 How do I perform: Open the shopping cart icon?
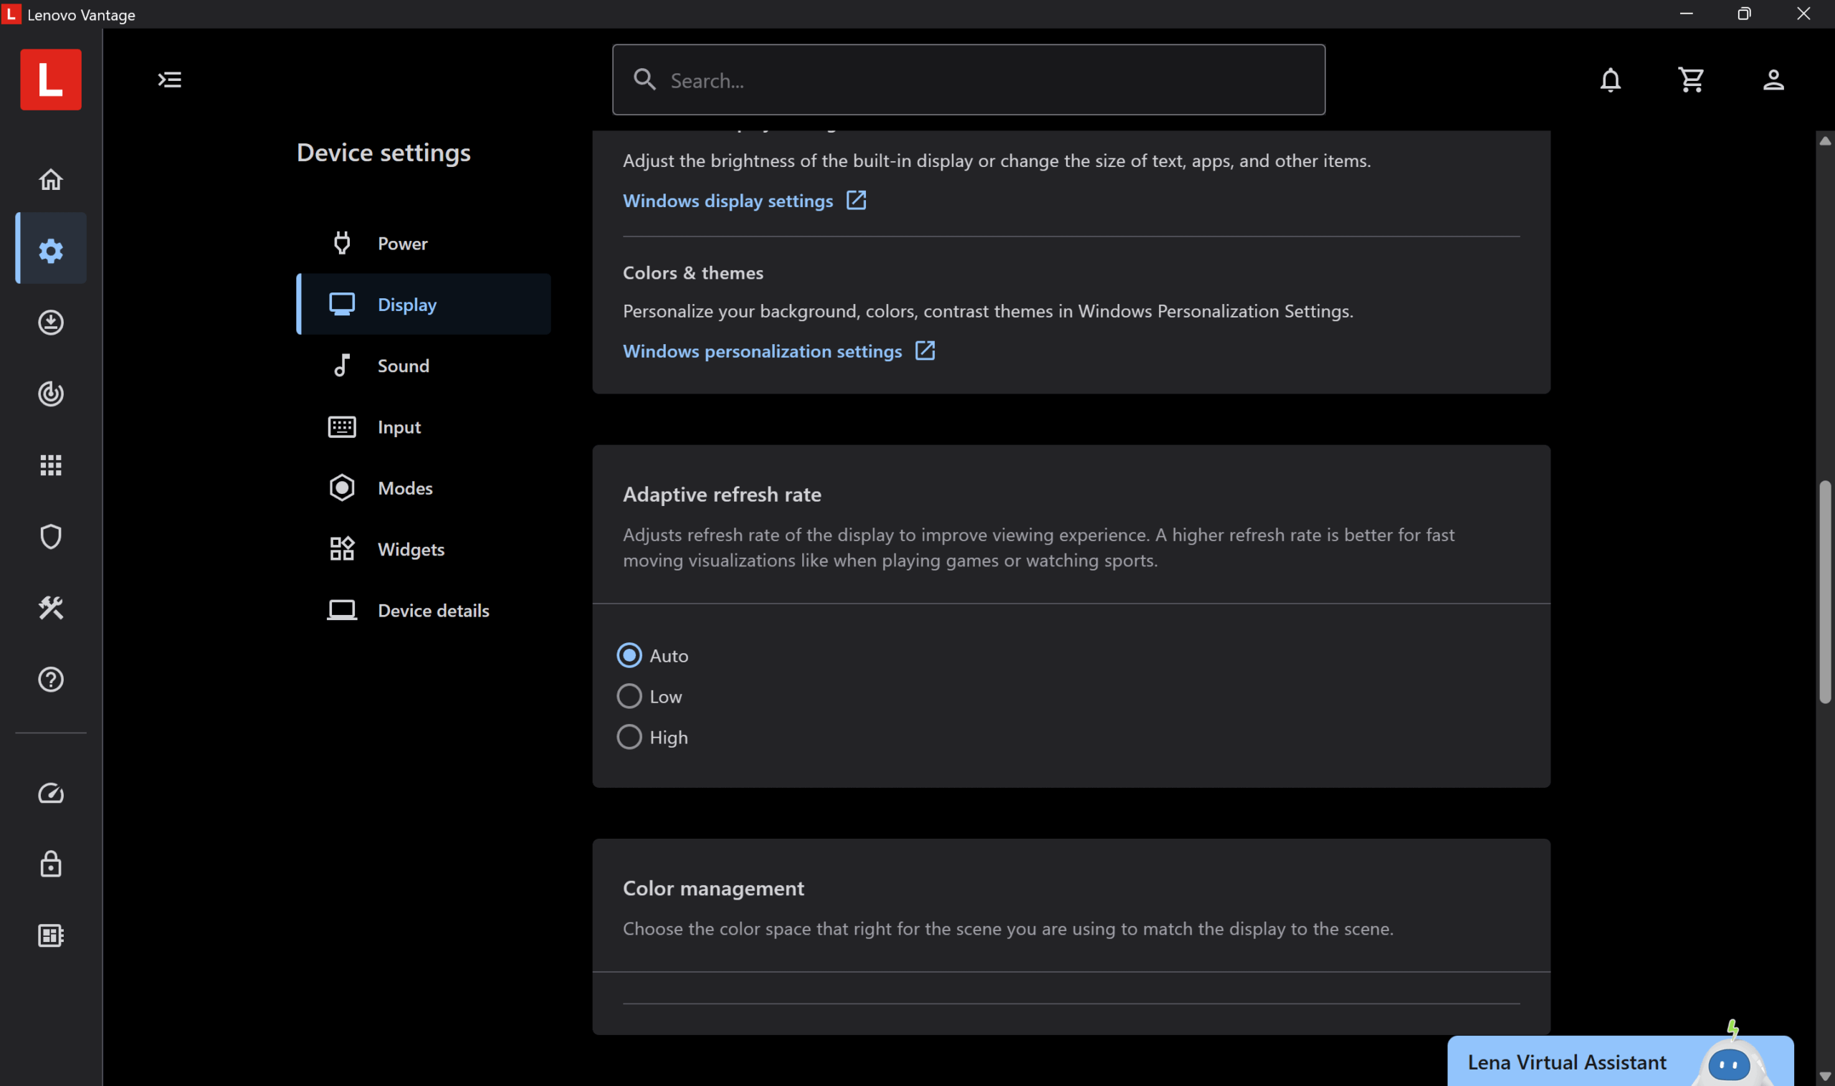coord(1692,80)
